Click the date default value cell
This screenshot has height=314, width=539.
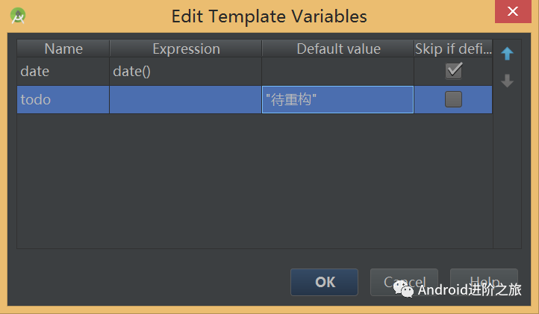click(x=337, y=72)
